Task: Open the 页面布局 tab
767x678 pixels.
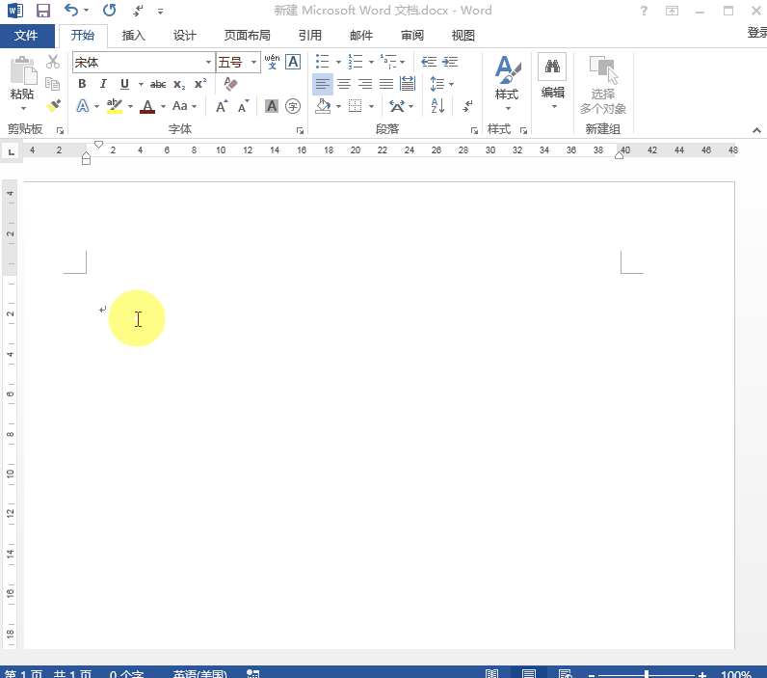Action: coord(248,36)
